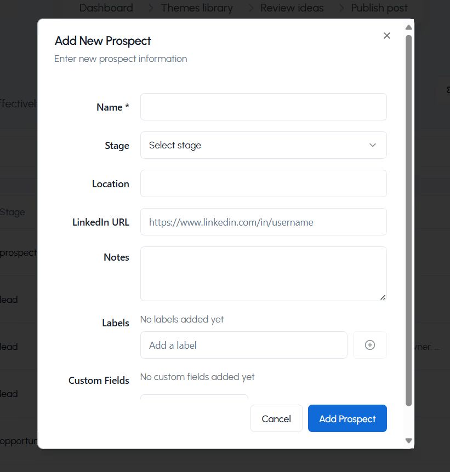The height and width of the screenshot is (472, 450).
Task: Submit with the Add Prospect button
Action: pos(347,418)
